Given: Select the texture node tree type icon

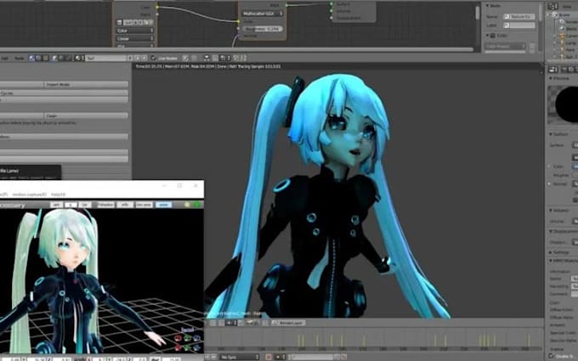Looking at the screenshot, I should 45,58.
